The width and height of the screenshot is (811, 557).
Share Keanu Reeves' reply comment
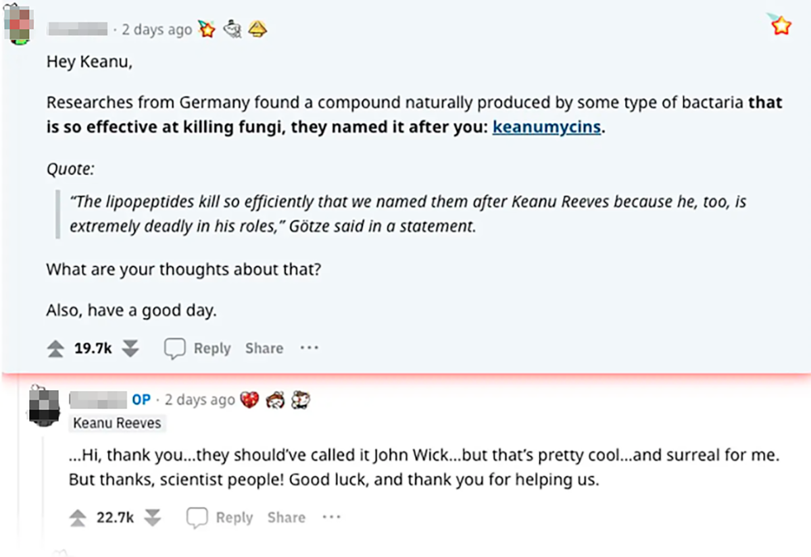286,518
